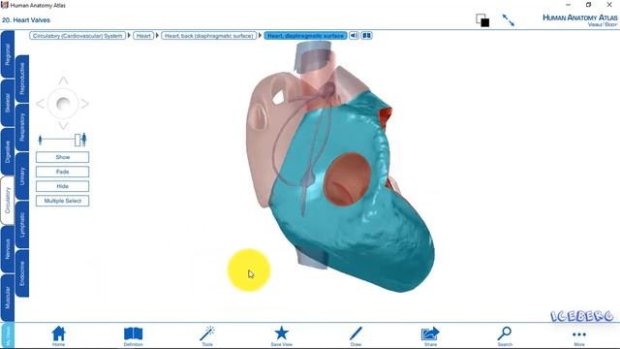Open the light blue bottom side tab
The width and height of the screenshot is (620, 349).
click(8, 335)
